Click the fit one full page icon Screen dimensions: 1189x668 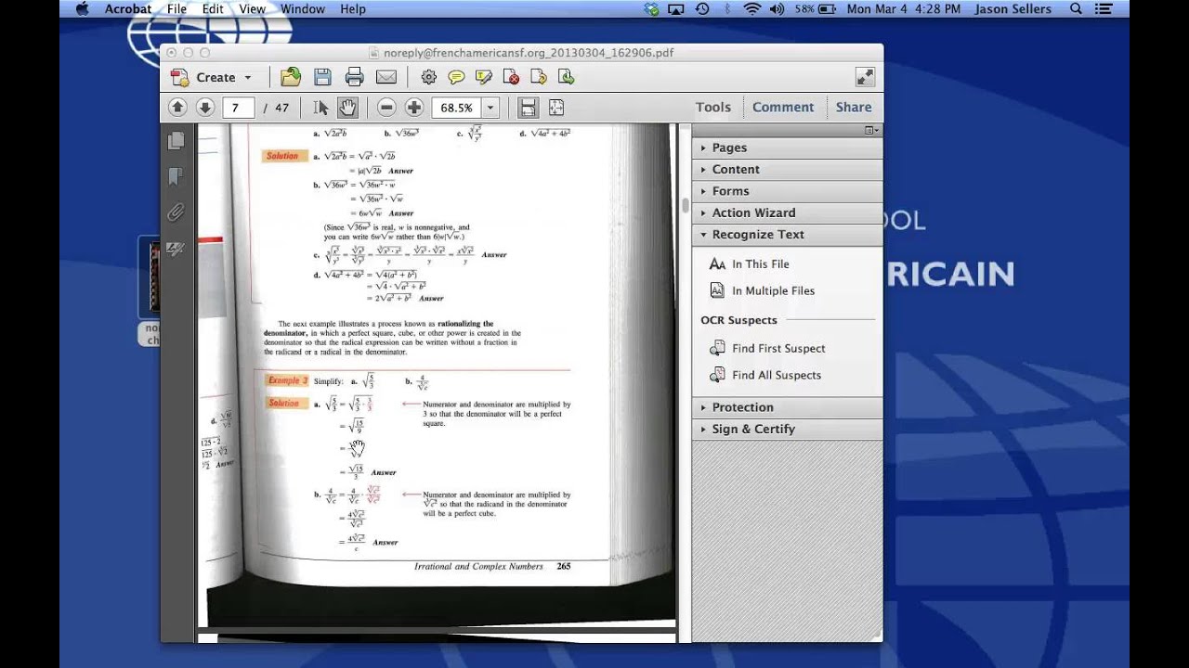[x=556, y=108]
